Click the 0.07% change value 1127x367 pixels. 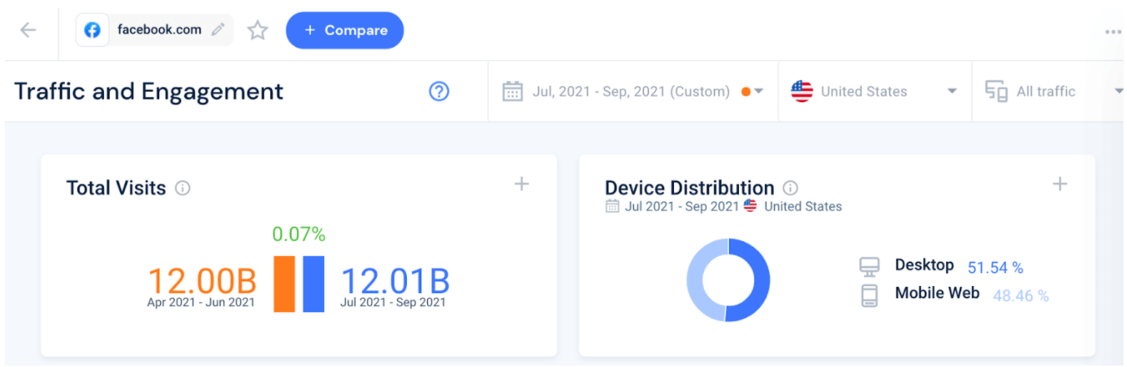(x=299, y=235)
